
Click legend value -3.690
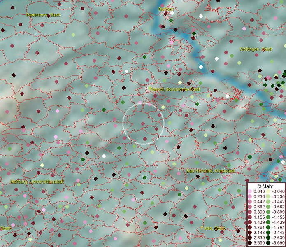pyautogui.click(x=278, y=243)
